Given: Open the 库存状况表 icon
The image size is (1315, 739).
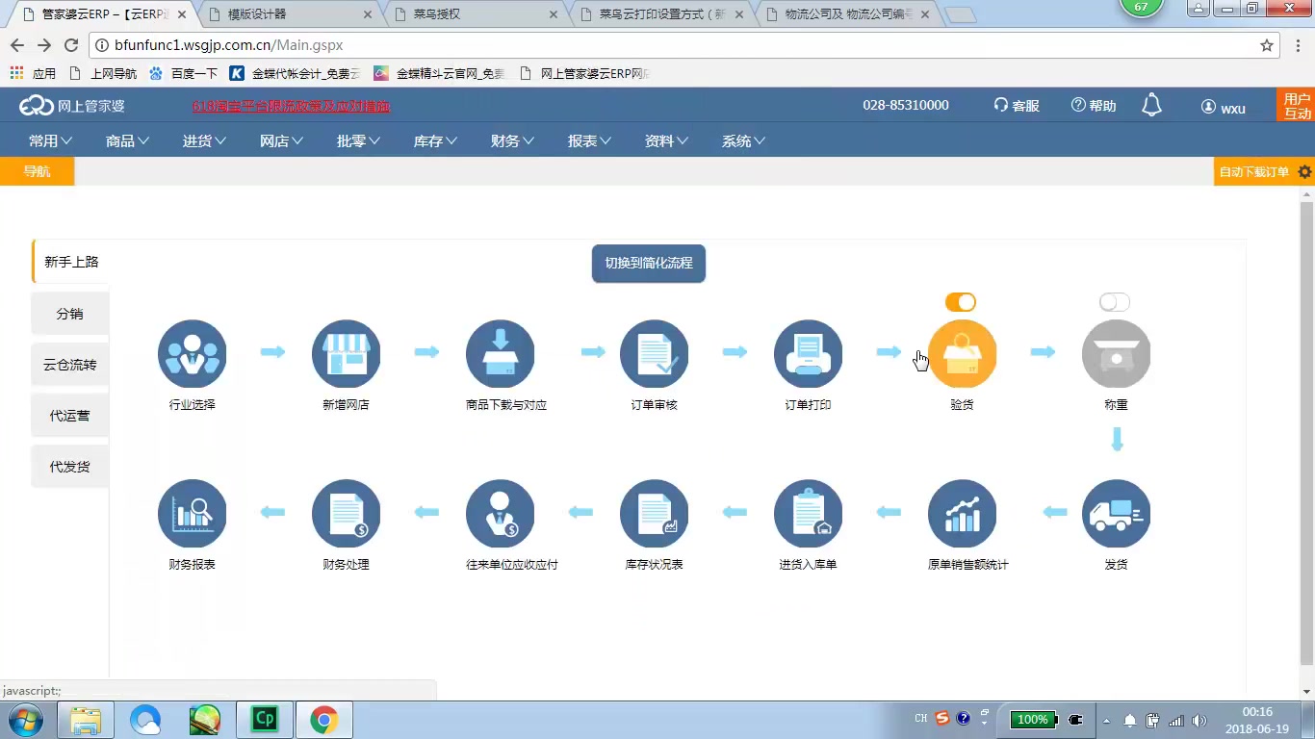Looking at the screenshot, I should 654,514.
